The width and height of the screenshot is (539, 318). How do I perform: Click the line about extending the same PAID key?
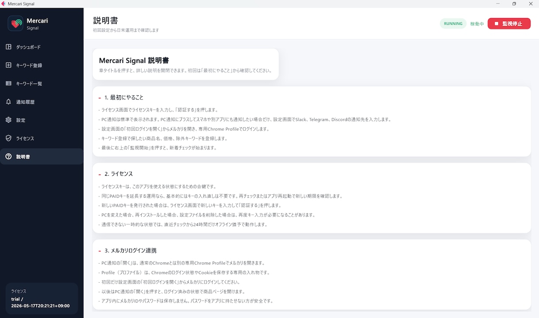[x=220, y=196]
